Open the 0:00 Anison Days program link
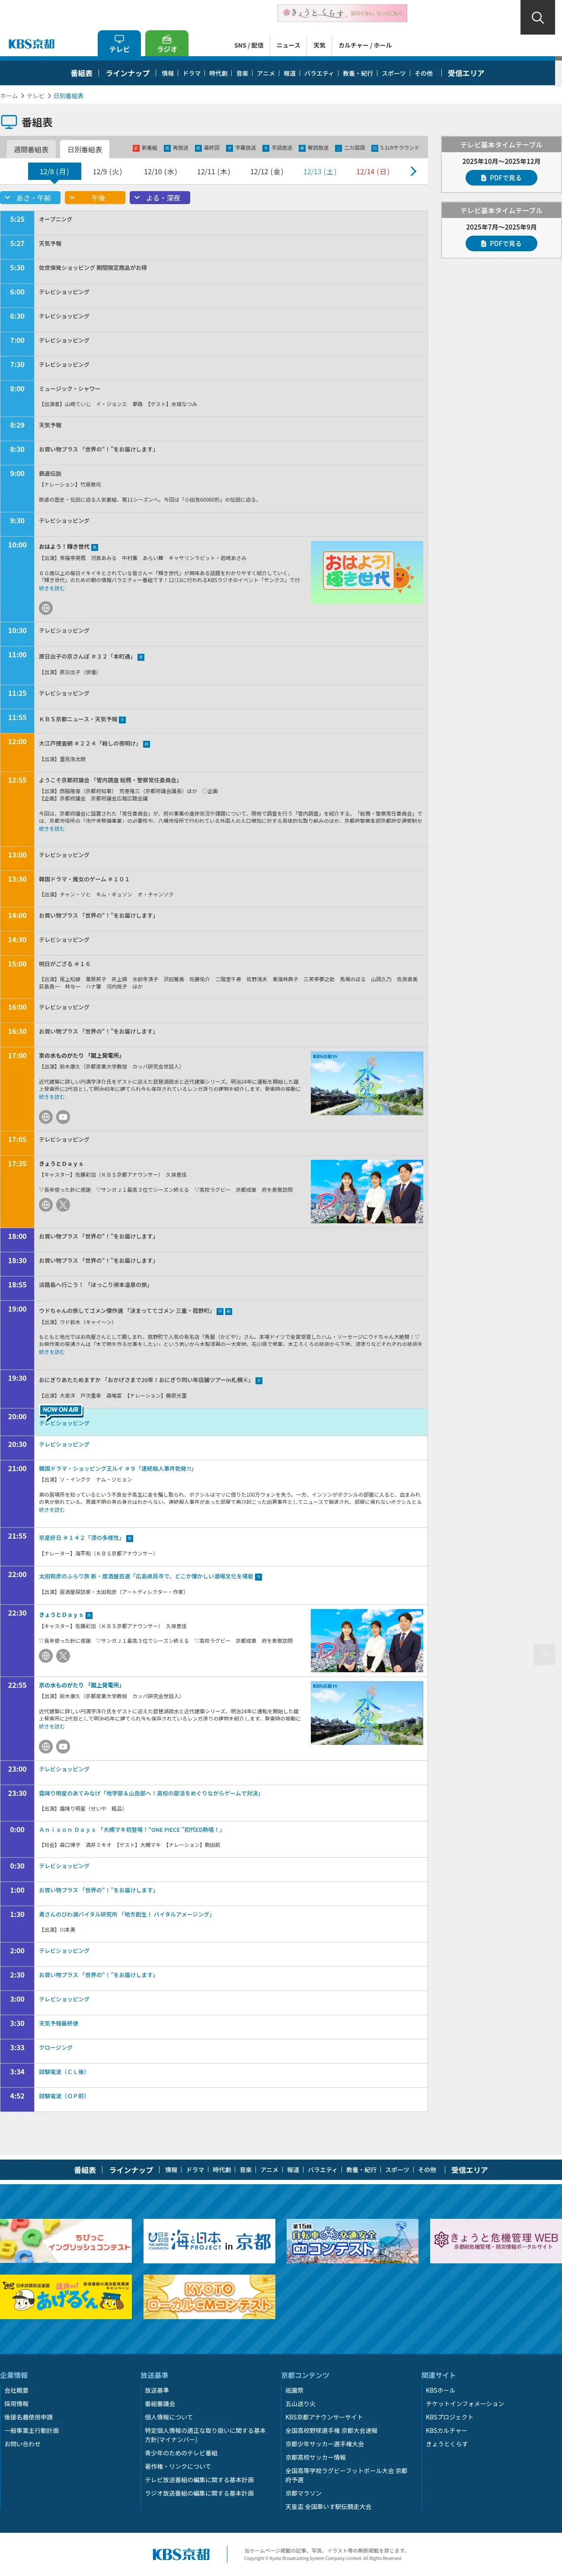Viewport: 562px width, 2576px height. coord(130,1830)
